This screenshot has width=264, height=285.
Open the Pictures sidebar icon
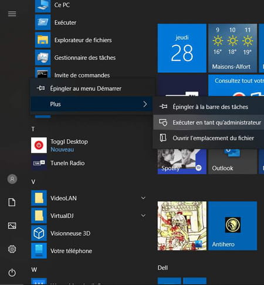click(12, 226)
